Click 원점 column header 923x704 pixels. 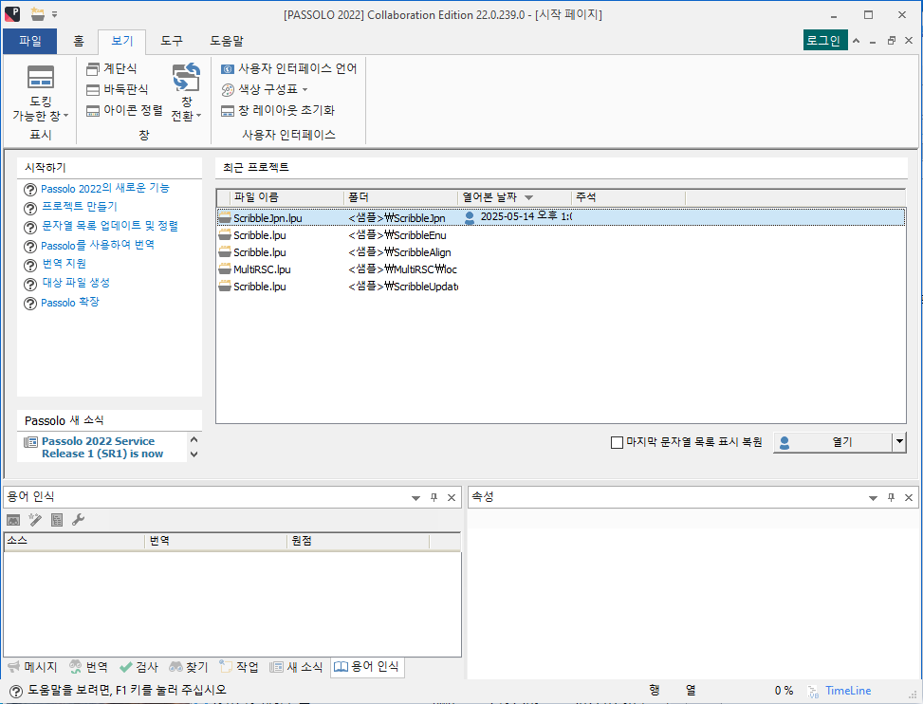(x=359, y=541)
